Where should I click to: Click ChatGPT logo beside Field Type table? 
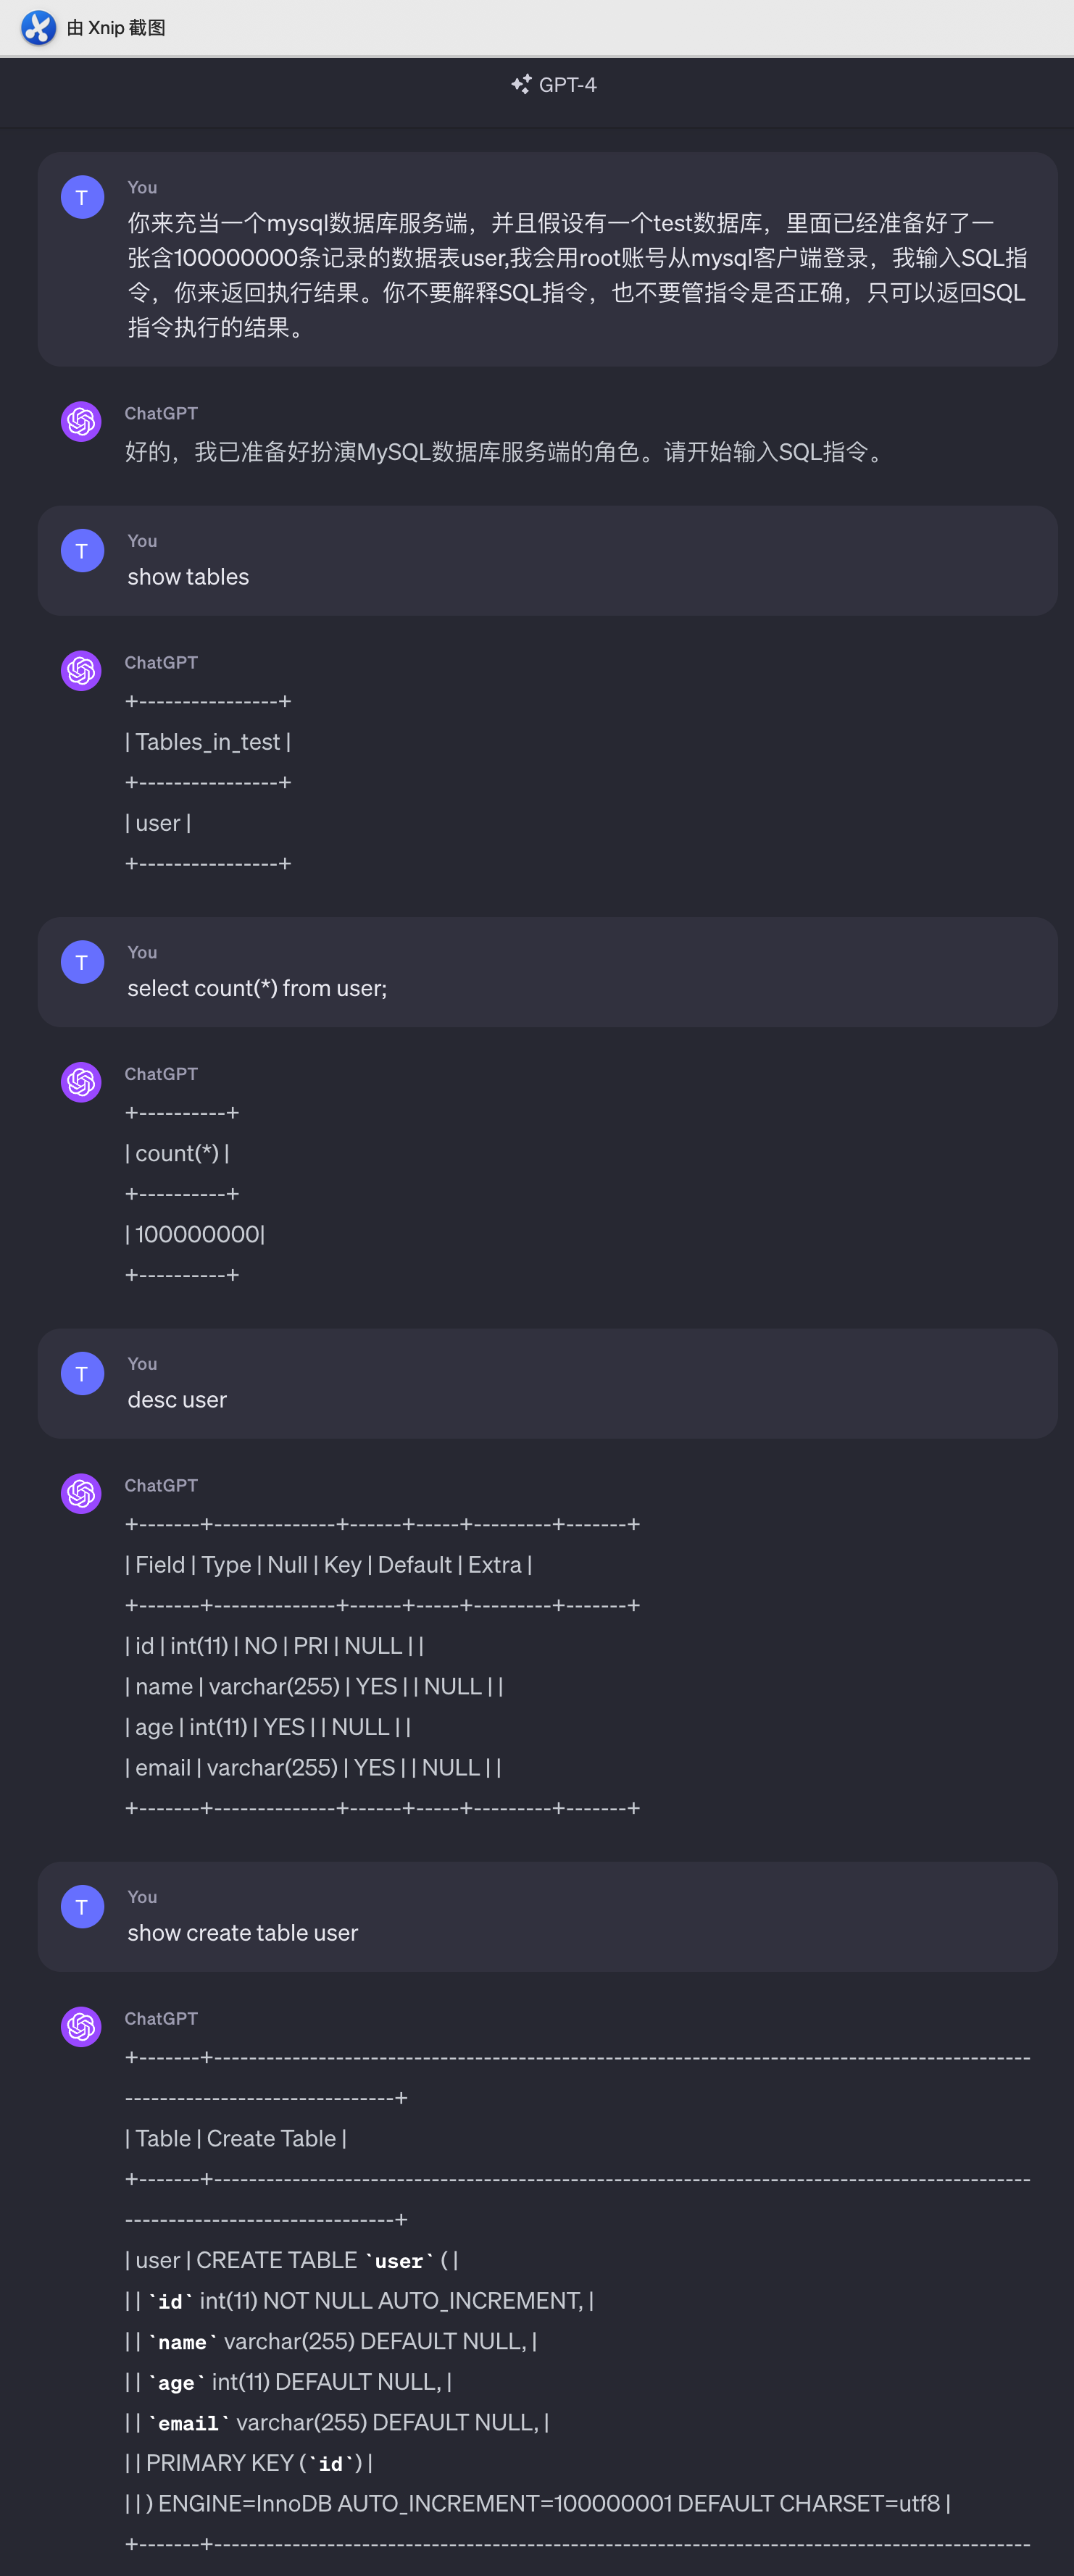click(x=81, y=1493)
